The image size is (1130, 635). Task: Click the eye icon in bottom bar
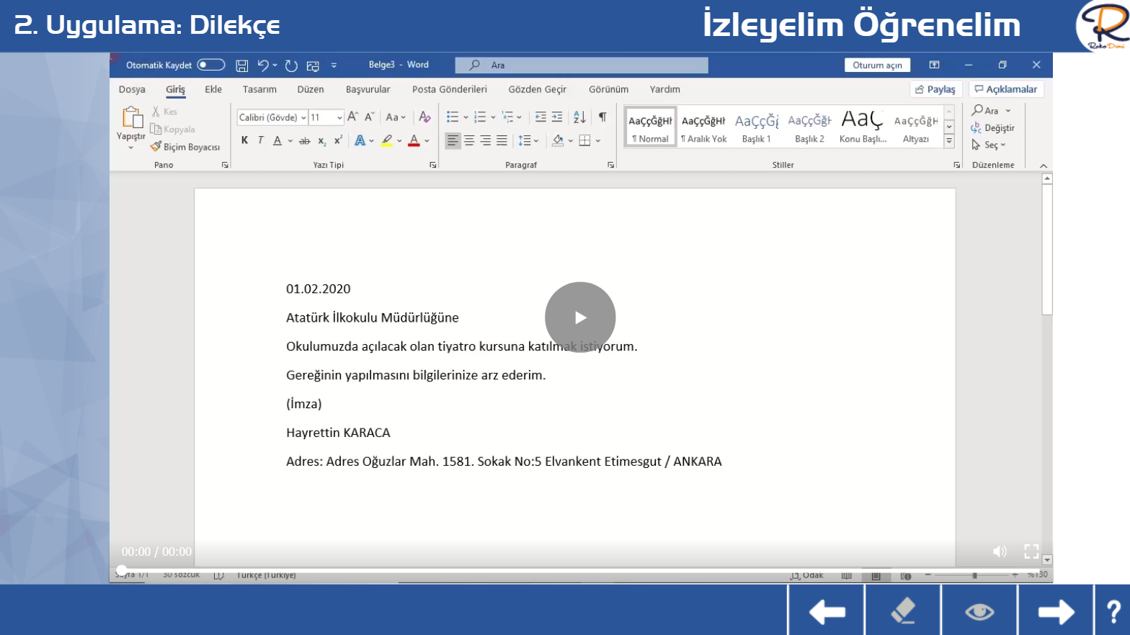click(979, 612)
